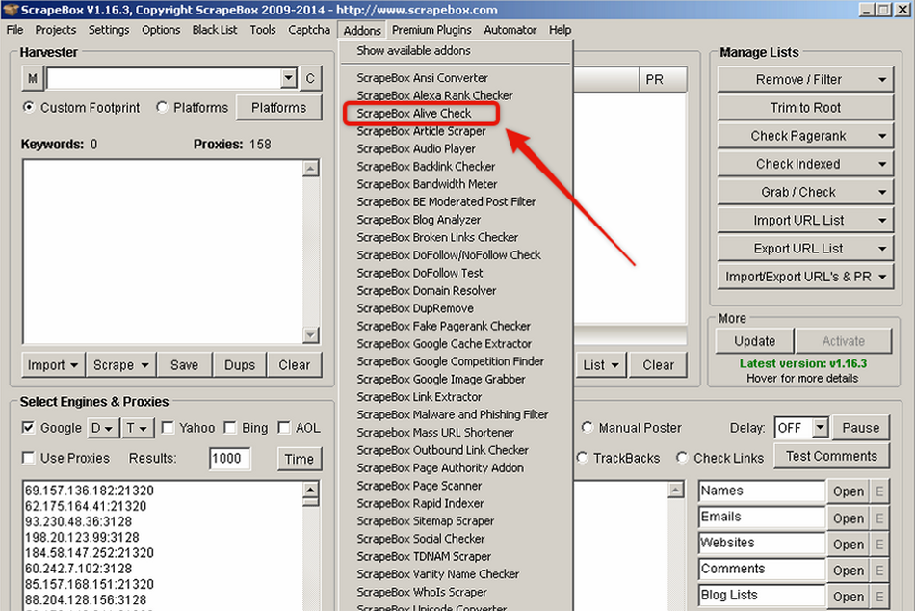Click the Time button
This screenshot has height=611, width=915.
click(x=300, y=459)
